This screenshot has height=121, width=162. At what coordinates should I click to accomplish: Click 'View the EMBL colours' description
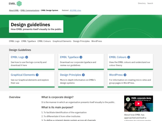click(x=130, y=64)
